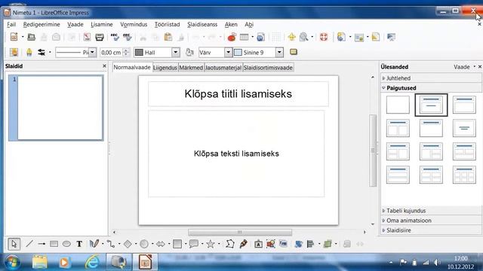Toggle the shadow icon on formatting bar

pos(294,52)
